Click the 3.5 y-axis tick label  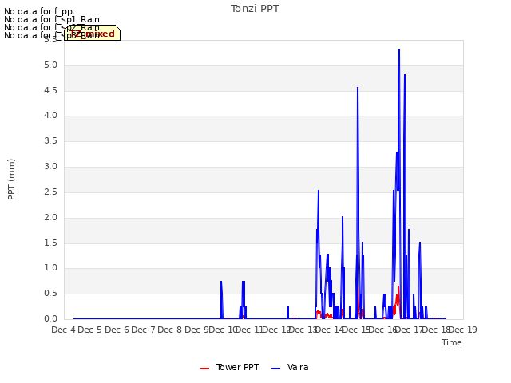pos(50,141)
